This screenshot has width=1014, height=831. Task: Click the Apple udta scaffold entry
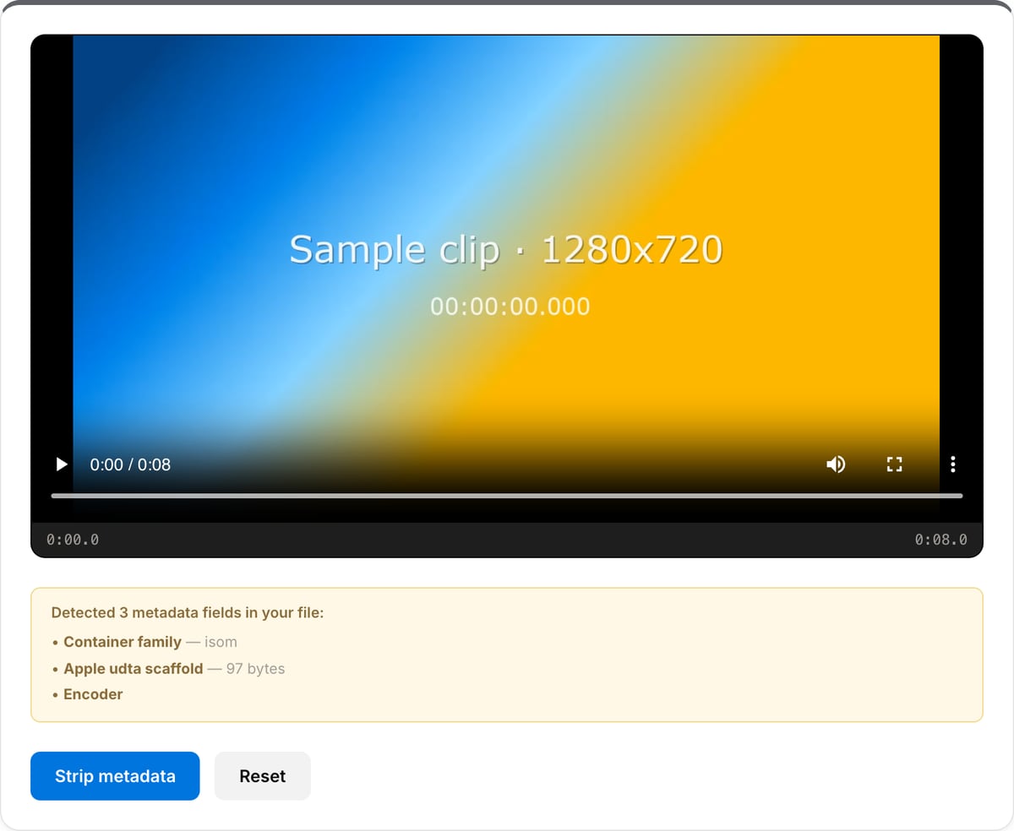(x=168, y=669)
